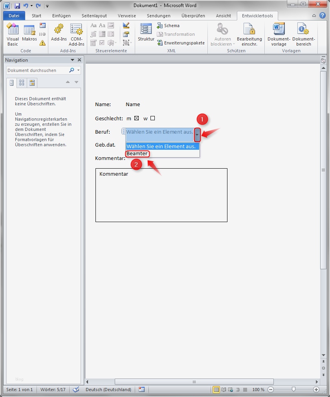Click the spelling check status icon
Viewport: 330px width, 397px height.
point(76,390)
